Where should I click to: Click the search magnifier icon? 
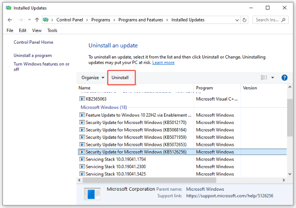pos(283,20)
